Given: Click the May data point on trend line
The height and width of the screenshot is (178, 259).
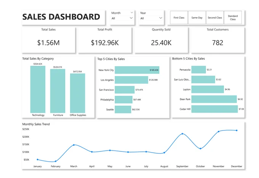Looking at the screenshot, I should coord(110,150).
